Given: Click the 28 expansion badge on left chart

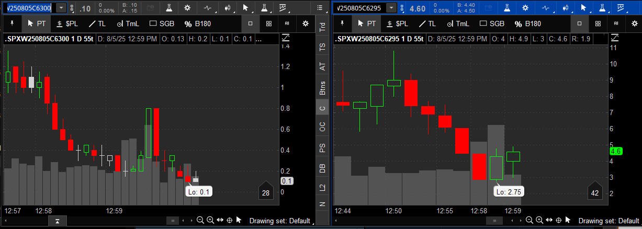Looking at the screenshot, I should coord(266,193).
